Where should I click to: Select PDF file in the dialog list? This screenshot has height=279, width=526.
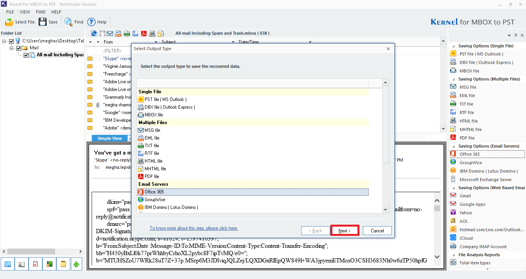(253, 176)
